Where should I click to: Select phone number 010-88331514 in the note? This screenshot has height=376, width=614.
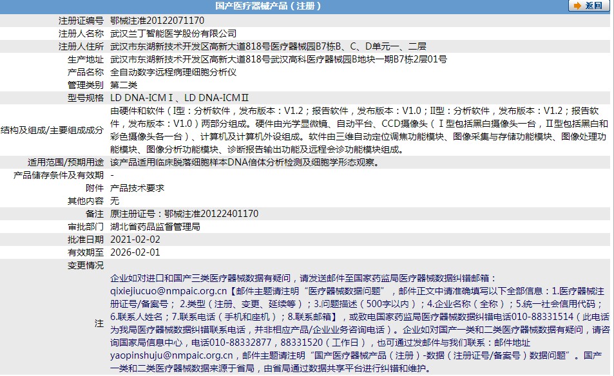coord(542,317)
